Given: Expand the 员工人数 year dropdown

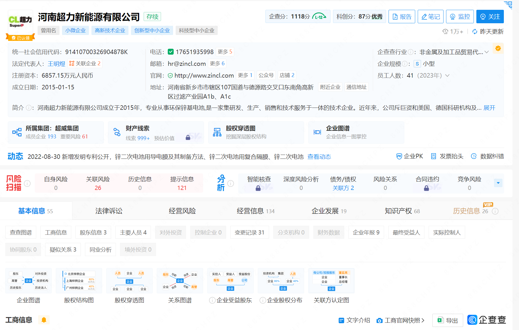Looking at the screenshot, I should pos(447,76).
